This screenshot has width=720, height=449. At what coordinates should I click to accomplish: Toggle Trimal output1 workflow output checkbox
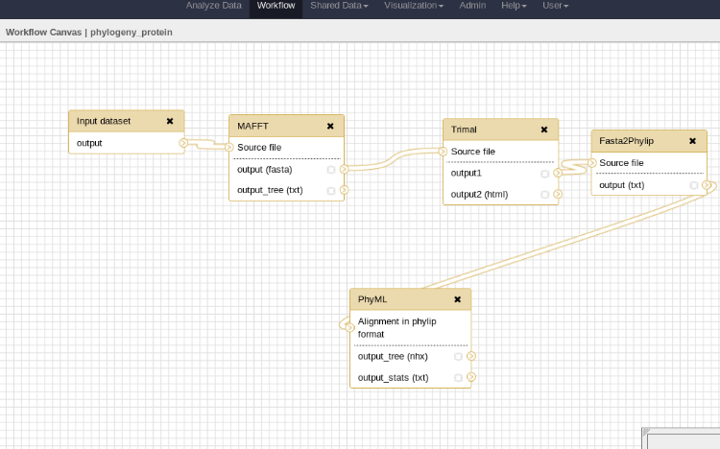(x=545, y=174)
